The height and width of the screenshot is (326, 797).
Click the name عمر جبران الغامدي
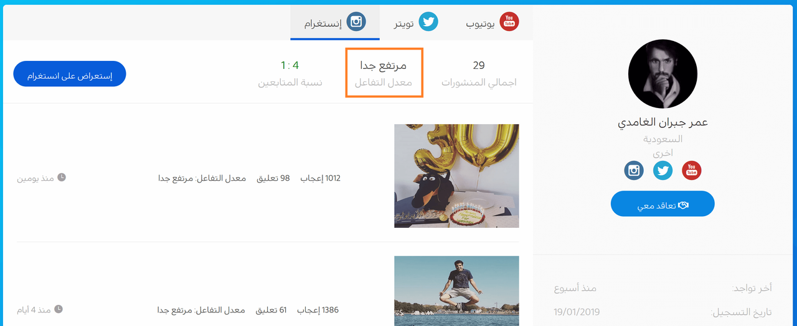[663, 122]
